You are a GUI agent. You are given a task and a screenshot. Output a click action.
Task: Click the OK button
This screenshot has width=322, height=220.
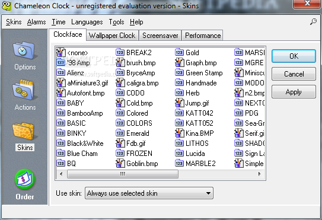point(294,56)
